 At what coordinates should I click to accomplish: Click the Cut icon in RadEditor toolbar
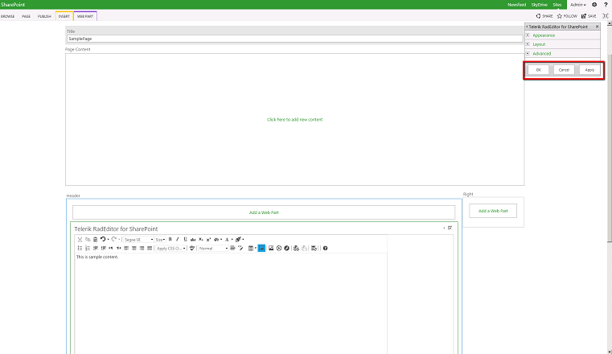point(80,240)
